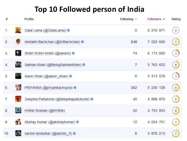Click Deepika Padukone's verified badge
The width and height of the screenshot is (187, 141).
click(x=92, y=99)
